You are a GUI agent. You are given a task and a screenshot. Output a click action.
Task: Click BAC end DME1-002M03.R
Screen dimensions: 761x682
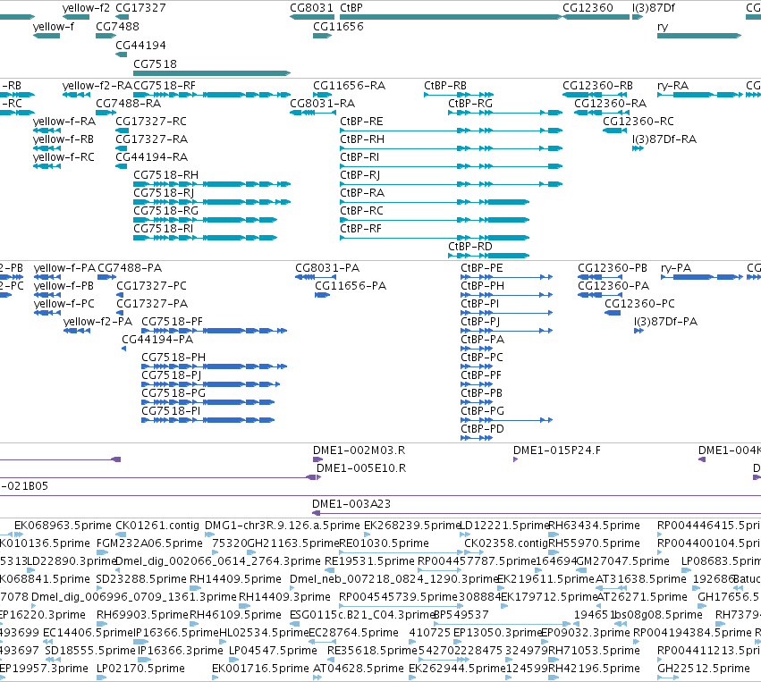tap(317, 459)
